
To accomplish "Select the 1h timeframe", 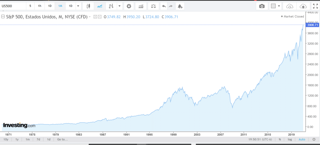I will click(39, 6).
